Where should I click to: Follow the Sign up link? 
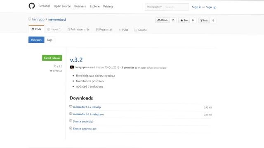point(211,7)
